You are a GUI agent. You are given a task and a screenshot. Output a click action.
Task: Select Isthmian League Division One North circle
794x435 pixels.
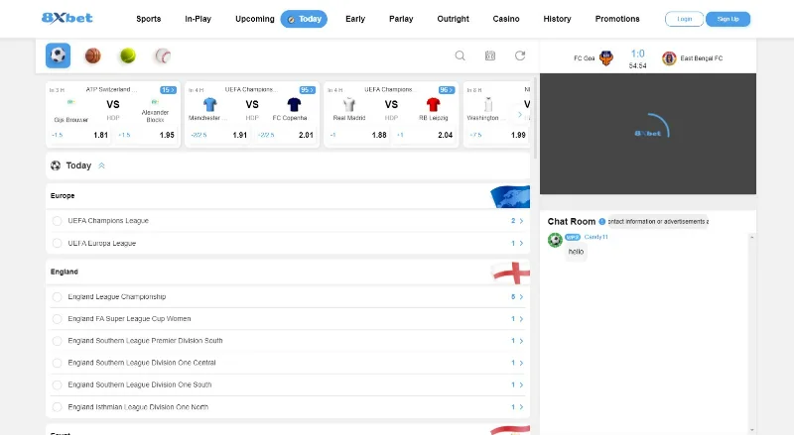click(57, 407)
